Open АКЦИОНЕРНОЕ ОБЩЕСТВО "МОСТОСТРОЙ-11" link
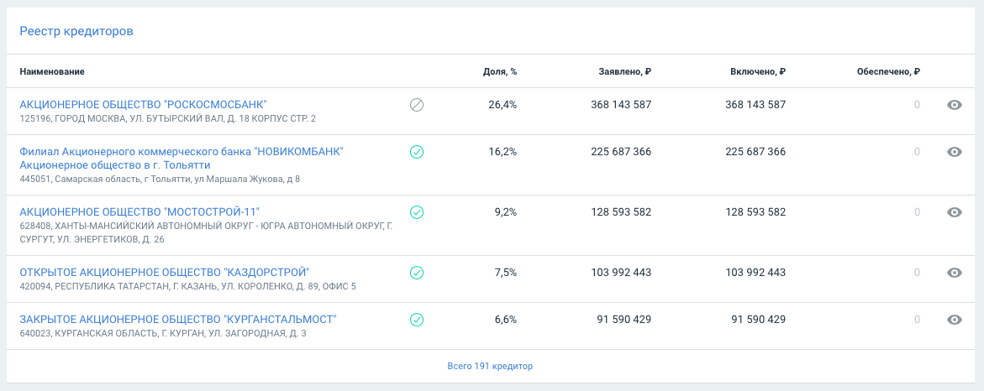 click(x=139, y=212)
